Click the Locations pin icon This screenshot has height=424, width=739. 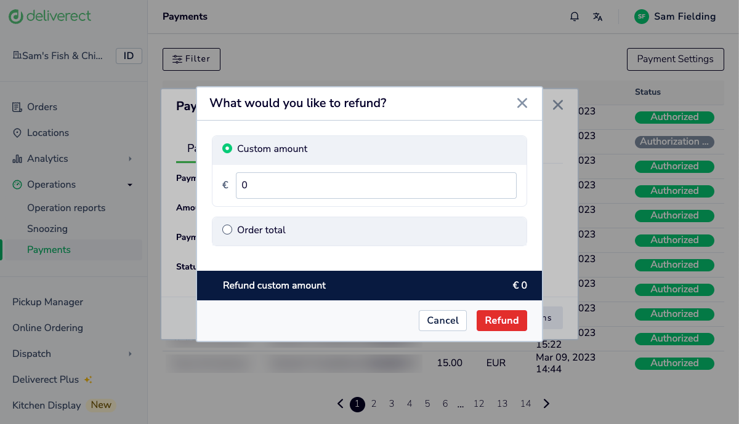point(17,133)
